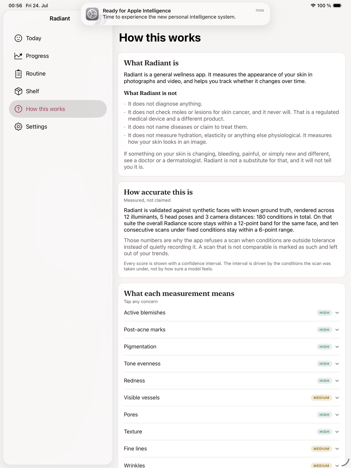Tap the How this works page heading

click(x=160, y=38)
